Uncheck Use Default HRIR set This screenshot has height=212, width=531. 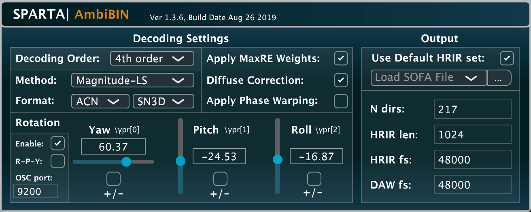tap(507, 58)
